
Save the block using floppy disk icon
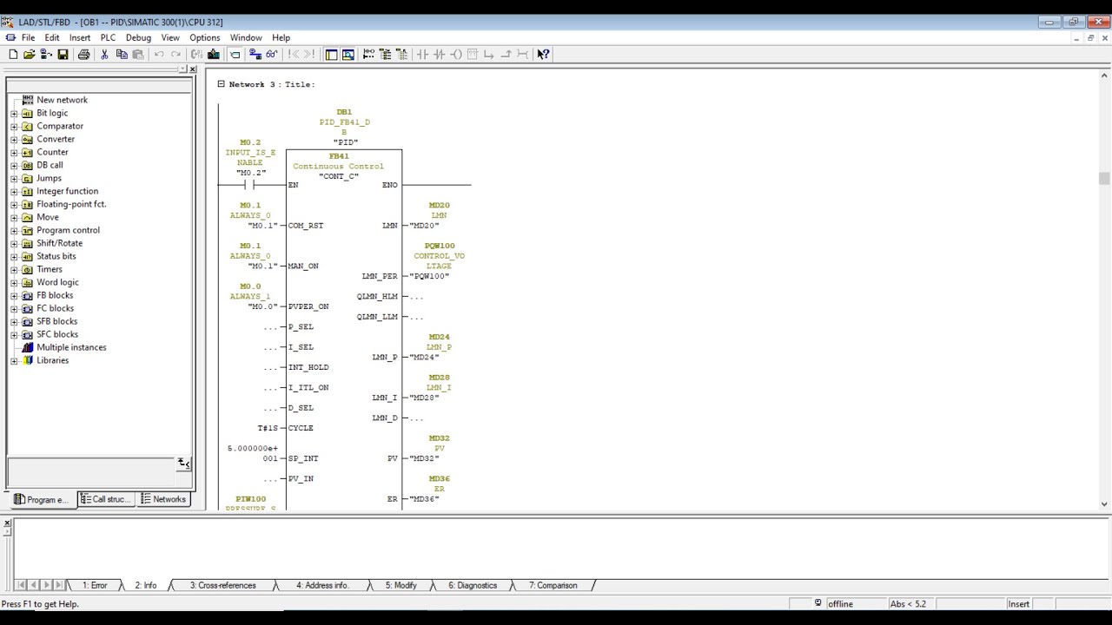[x=63, y=54]
